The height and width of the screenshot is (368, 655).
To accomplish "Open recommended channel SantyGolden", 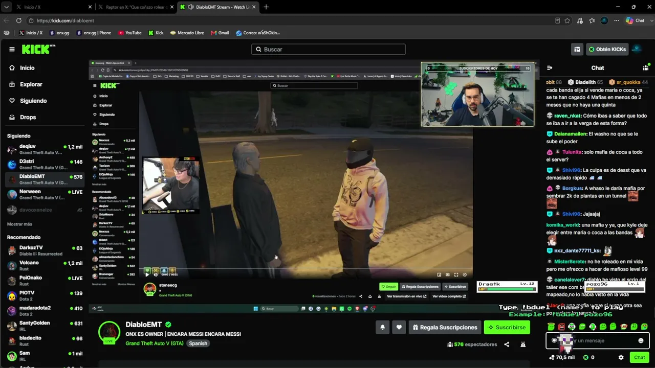I will point(45,326).
